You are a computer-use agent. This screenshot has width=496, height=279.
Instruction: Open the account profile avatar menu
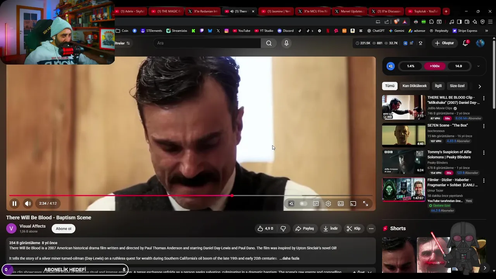(480, 43)
